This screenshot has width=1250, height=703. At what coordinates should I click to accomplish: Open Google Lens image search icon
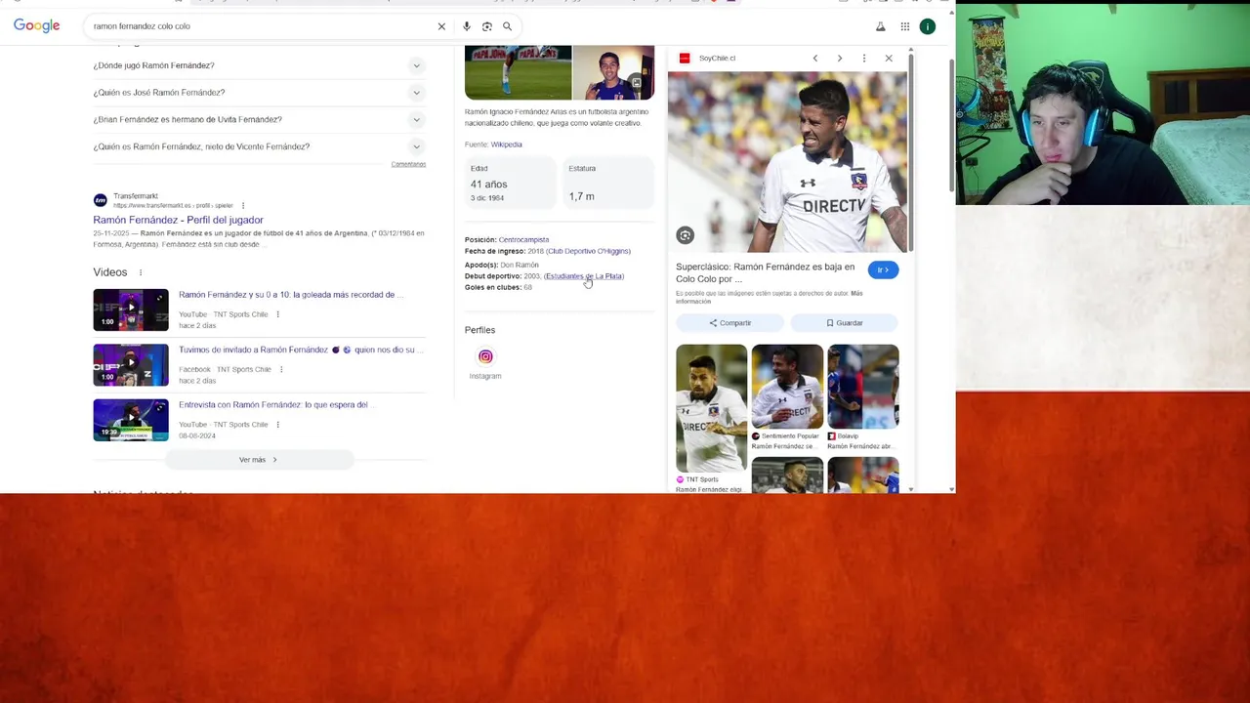click(x=486, y=26)
